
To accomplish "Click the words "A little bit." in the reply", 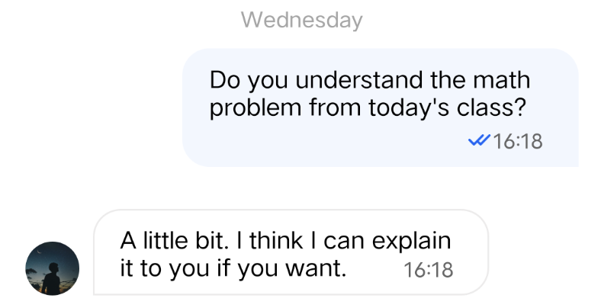I will click(175, 241).
